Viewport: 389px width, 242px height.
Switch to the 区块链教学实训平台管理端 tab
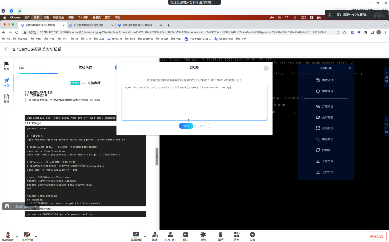pos(89,25)
